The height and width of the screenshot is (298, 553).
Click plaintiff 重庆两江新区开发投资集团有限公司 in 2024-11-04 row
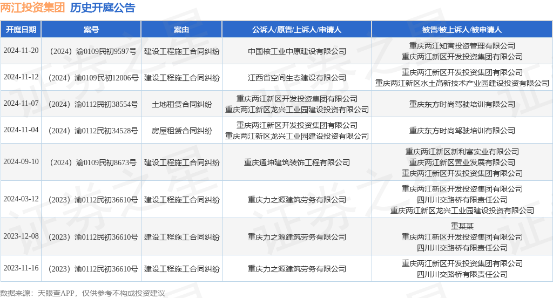[x=297, y=125]
